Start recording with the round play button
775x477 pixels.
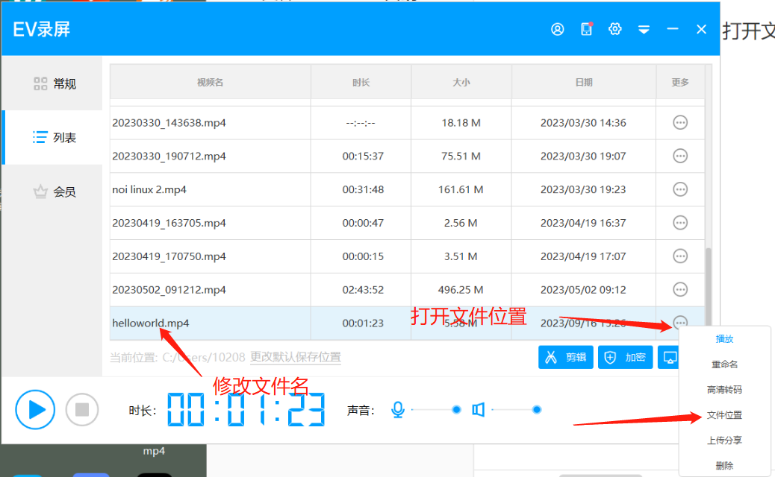pyautogui.click(x=35, y=409)
